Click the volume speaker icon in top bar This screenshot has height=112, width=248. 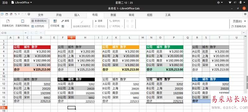[235, 2]
